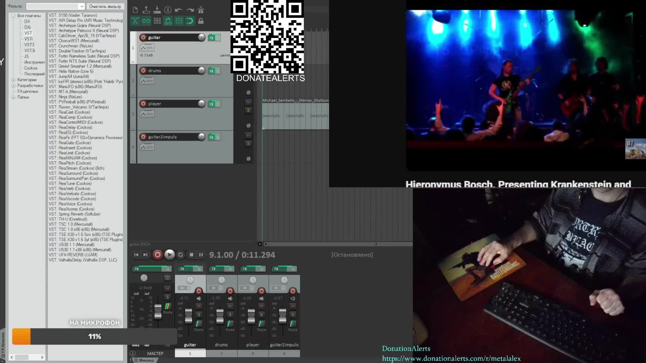Toggle the grid lines icon in toolbar
The width and height of the screenshot is (646, 363).
pos(179,21)
